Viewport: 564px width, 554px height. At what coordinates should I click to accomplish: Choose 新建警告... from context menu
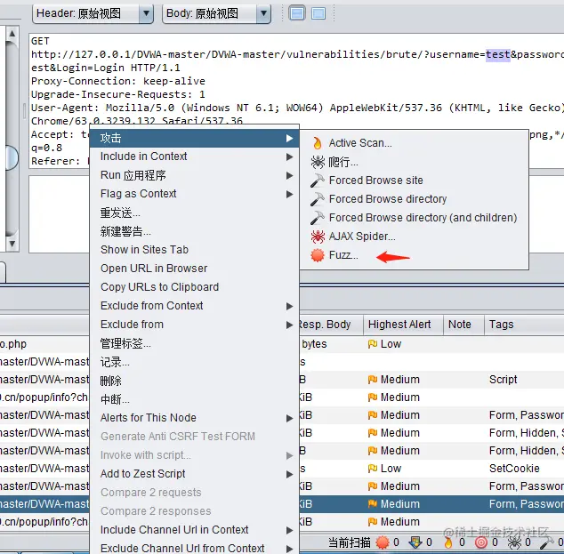coord(194,231)
